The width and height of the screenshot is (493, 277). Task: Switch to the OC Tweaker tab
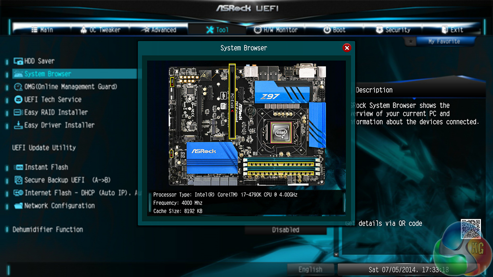100,30
